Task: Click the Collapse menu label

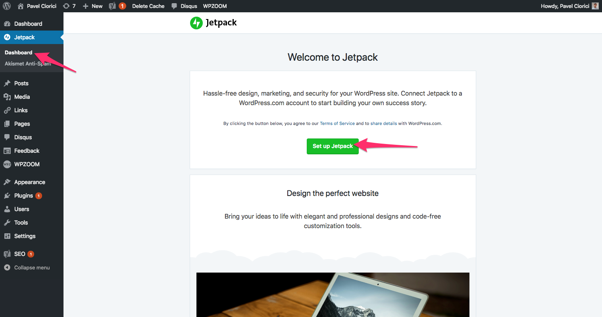Action: (x=32, y=267)
